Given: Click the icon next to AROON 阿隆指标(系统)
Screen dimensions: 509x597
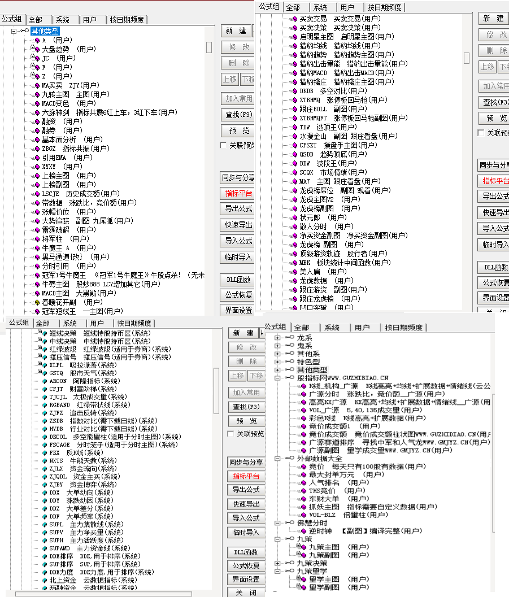Looking at the screenshot, I should coord(45,381).
